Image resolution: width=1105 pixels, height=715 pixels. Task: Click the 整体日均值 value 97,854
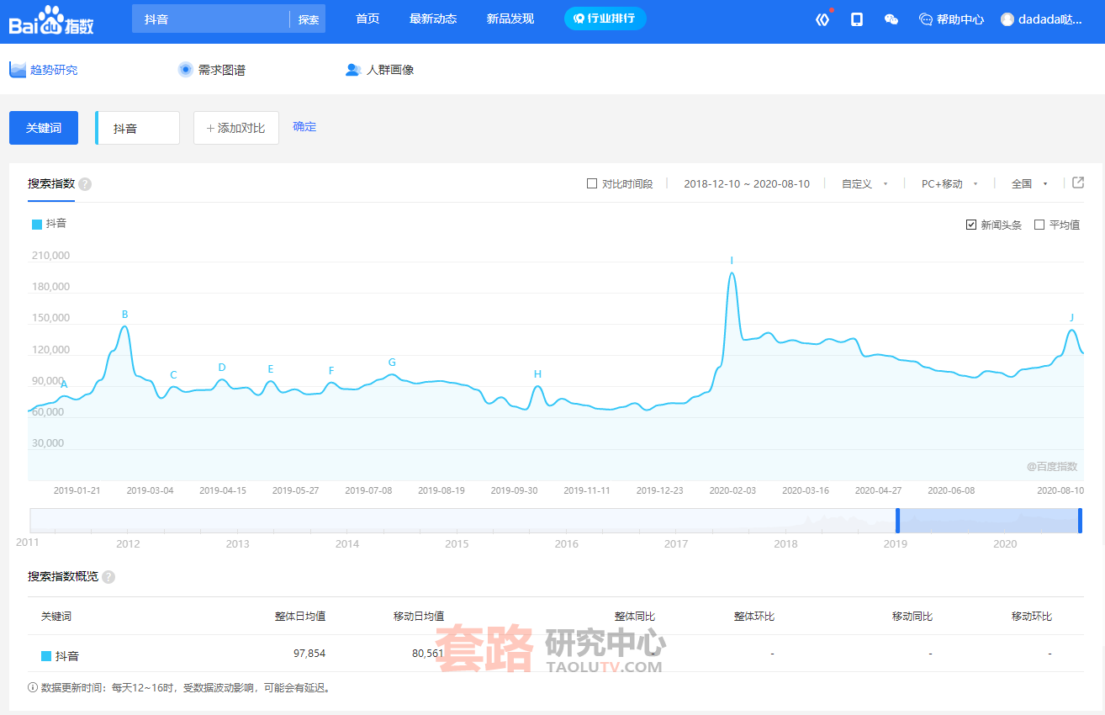coord(309,653)
